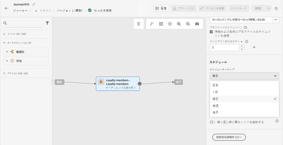Show info for タイムアウトまたはエラー
Screen dimensions: 283x145
point(246,41)
